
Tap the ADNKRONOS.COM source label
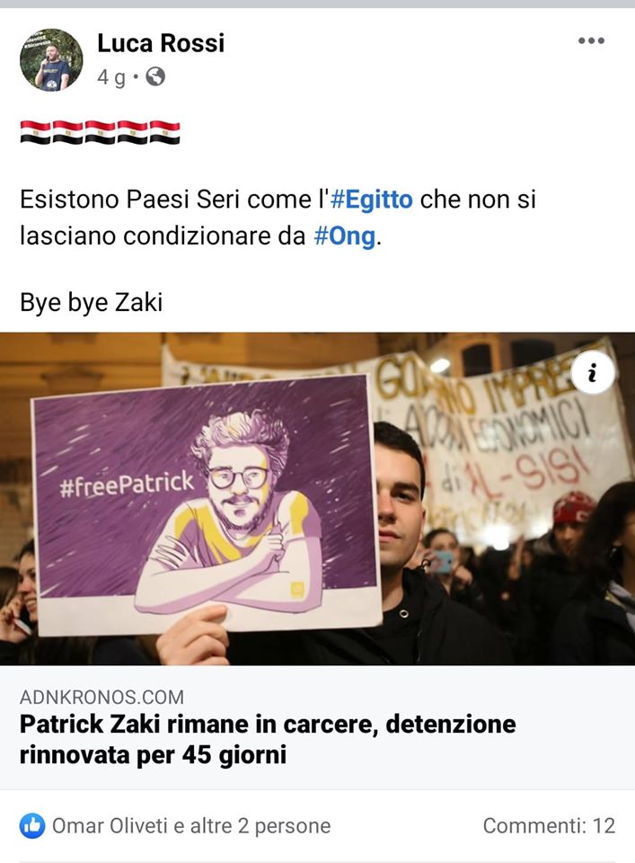coord(101,697)
